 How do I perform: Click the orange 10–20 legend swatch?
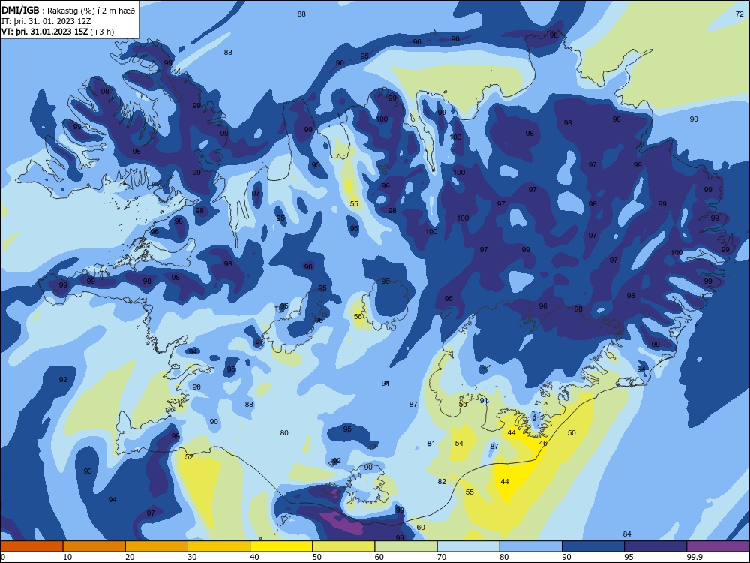tap(94, 546)
